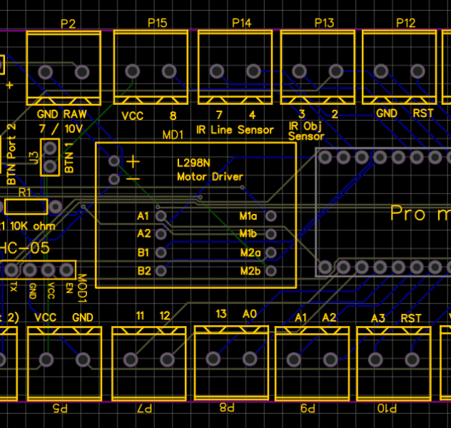The image size is (451, 428).
Task: Click the 'Pro m' Arduino module text
Action: tap(420, 213)
